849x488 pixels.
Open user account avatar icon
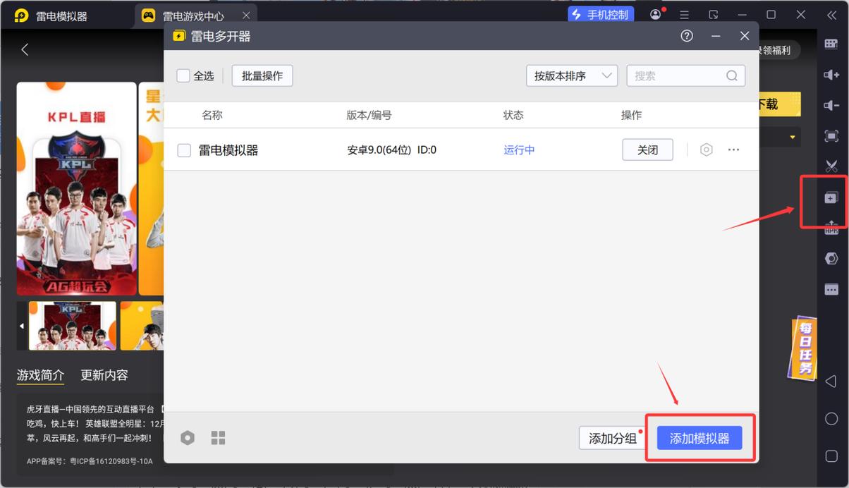[656, 15]
